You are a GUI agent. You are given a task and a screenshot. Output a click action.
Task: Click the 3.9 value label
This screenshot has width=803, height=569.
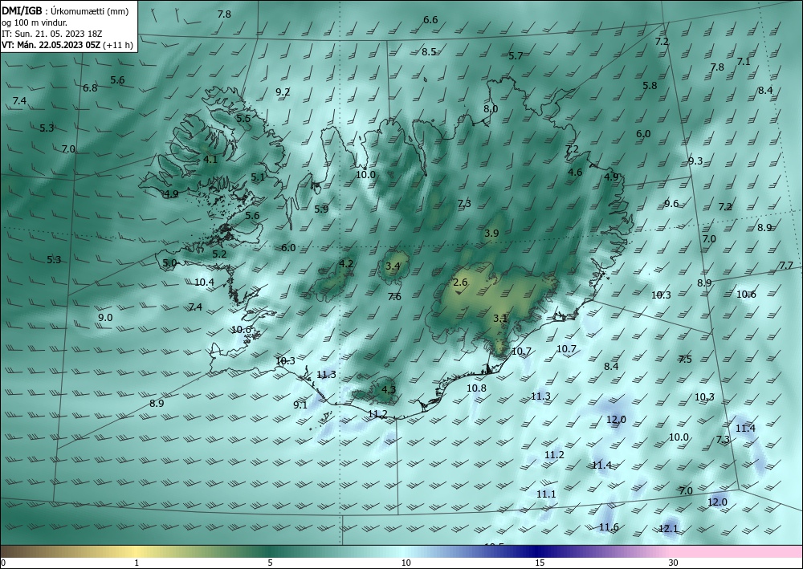coord(491,234)
